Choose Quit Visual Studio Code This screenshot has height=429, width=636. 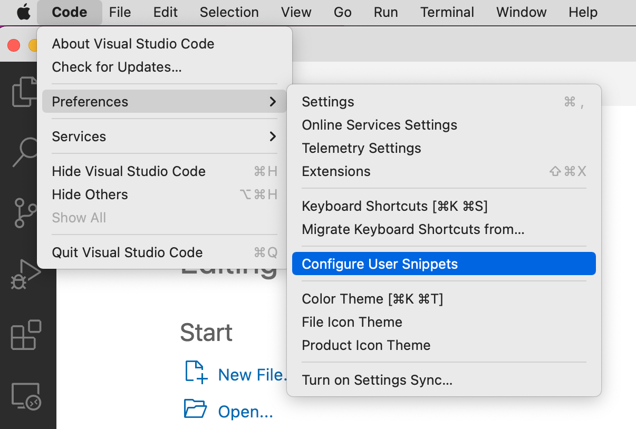pyautogui.click(x=127, y=252)
